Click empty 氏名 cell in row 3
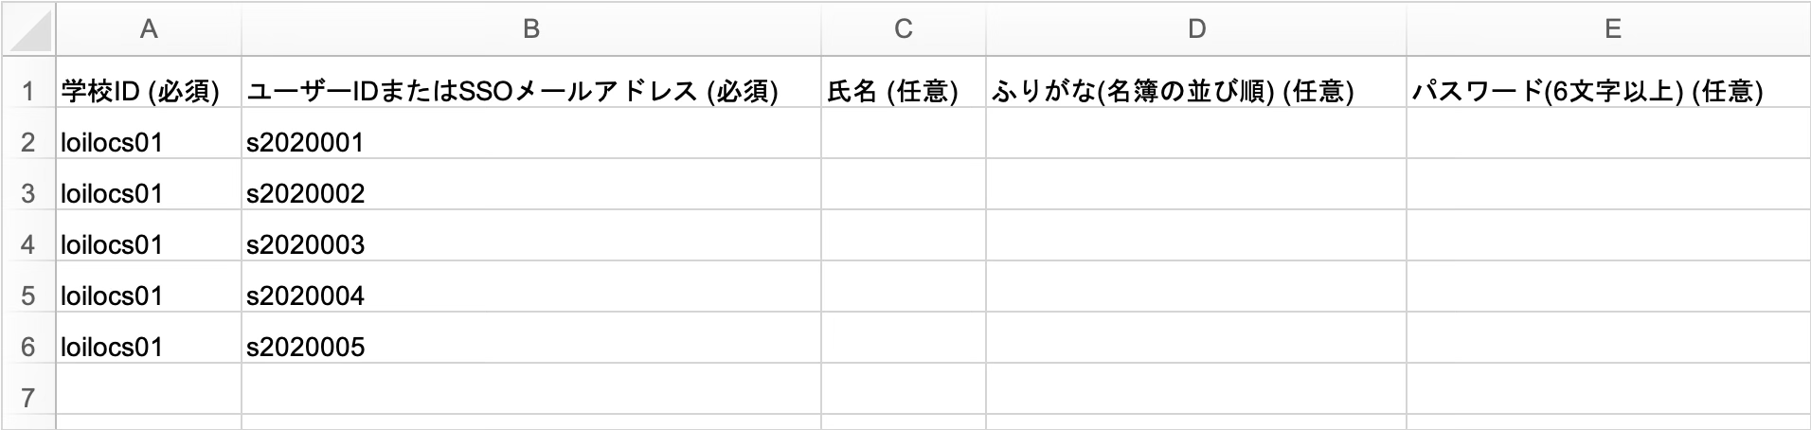Screen dimensions: 1811x430 point(904,193)
